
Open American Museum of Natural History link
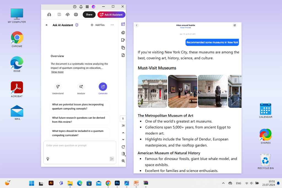tap(169, 153)
